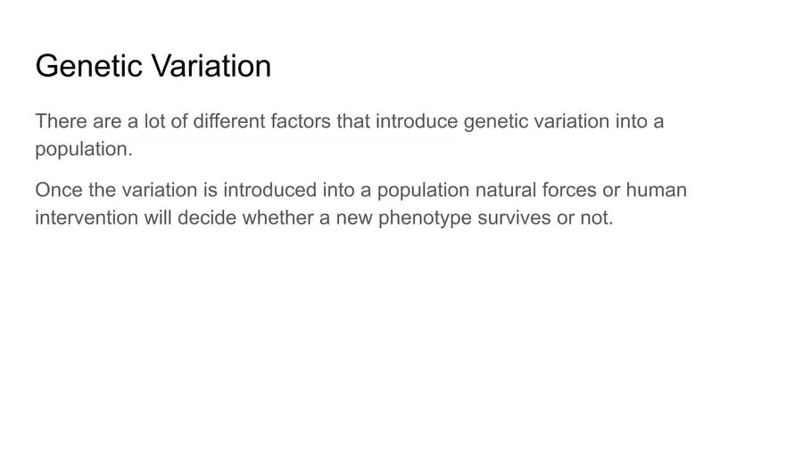The image size is (803, 451).
Task: Click the word 'factors' in first paragraph
Action: pyautogui.click(x=301, y=122)
